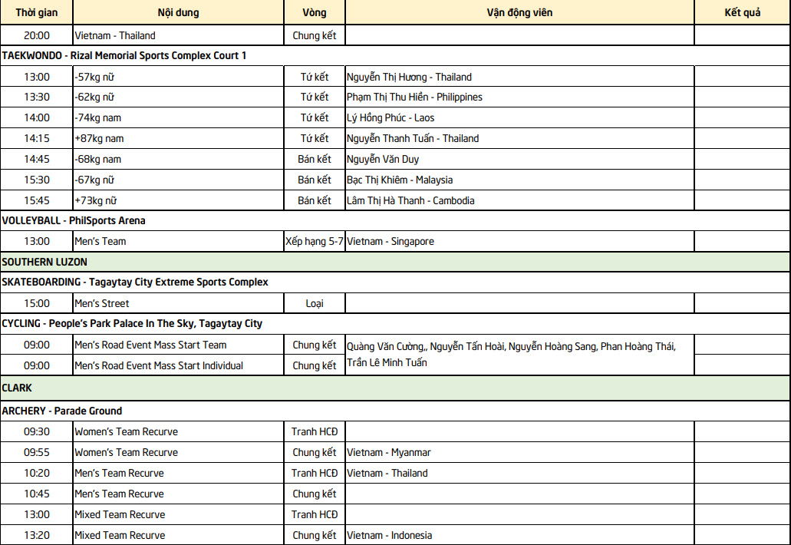Select the "Vận động viên" column header

pyautogui.click(x=519, y=13)
